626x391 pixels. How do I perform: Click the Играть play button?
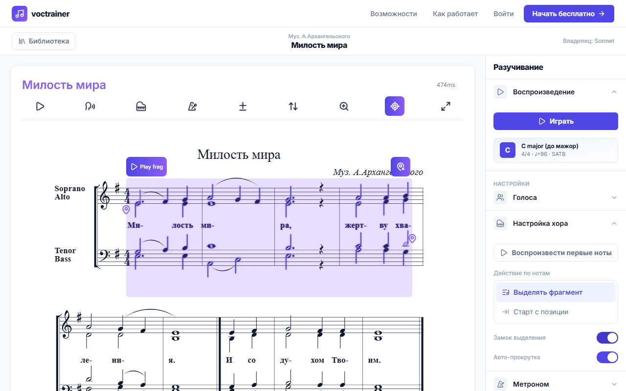[x=556, y=121]
